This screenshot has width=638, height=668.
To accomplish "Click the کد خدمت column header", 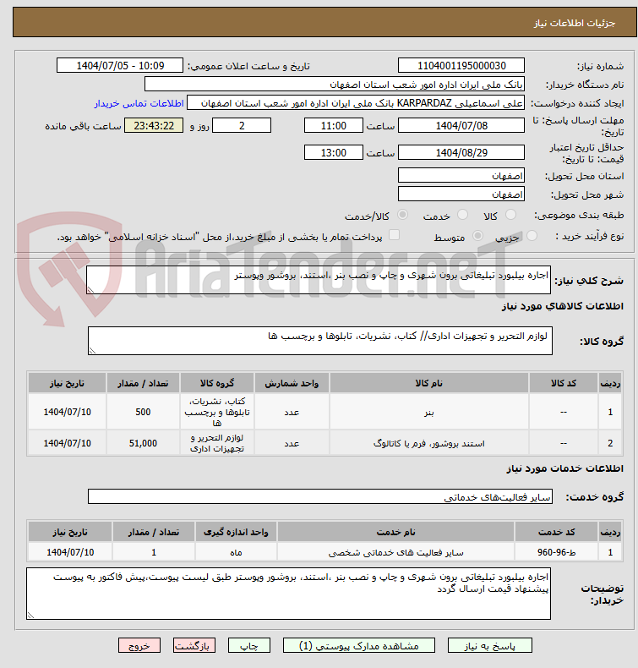I will [557, 532].
